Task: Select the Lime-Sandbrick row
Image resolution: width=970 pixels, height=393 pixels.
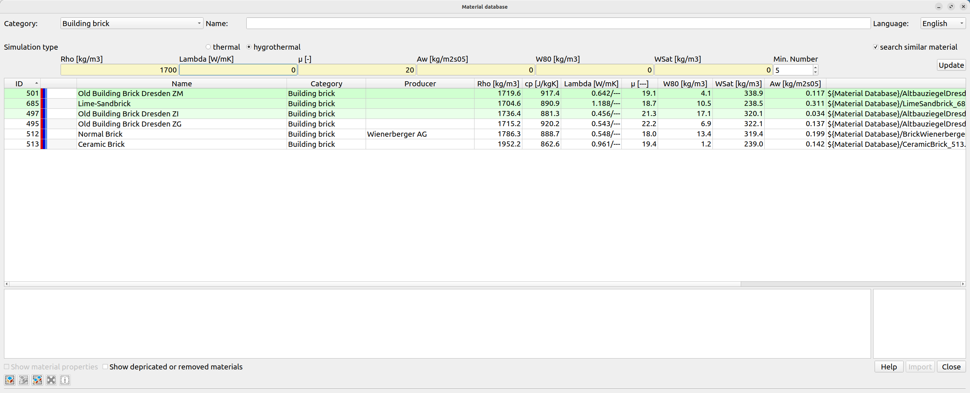Action: 485,104
